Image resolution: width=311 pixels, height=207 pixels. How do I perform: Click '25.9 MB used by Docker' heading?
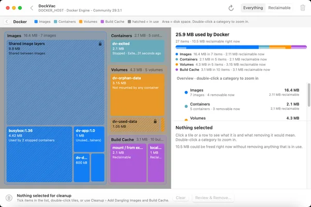click(202, 35)
